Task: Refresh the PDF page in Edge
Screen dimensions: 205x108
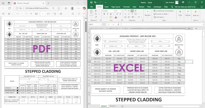Action: coord(10,8)
